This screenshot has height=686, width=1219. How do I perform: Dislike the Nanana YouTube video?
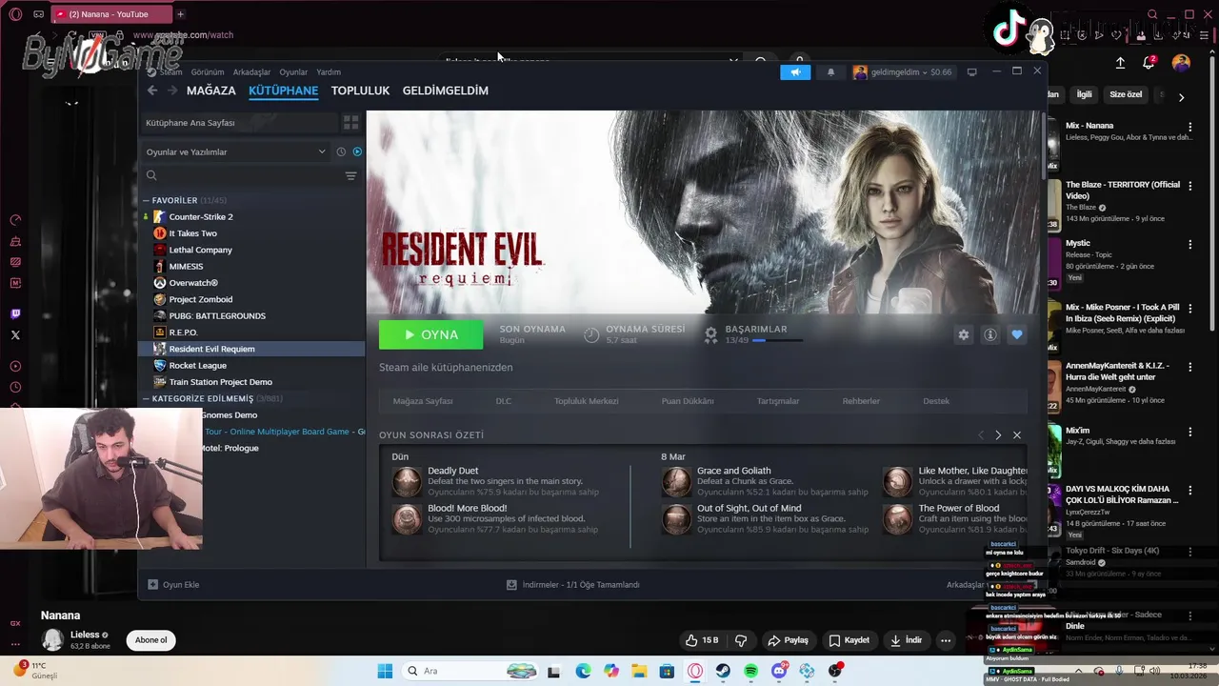coord(741,640)
